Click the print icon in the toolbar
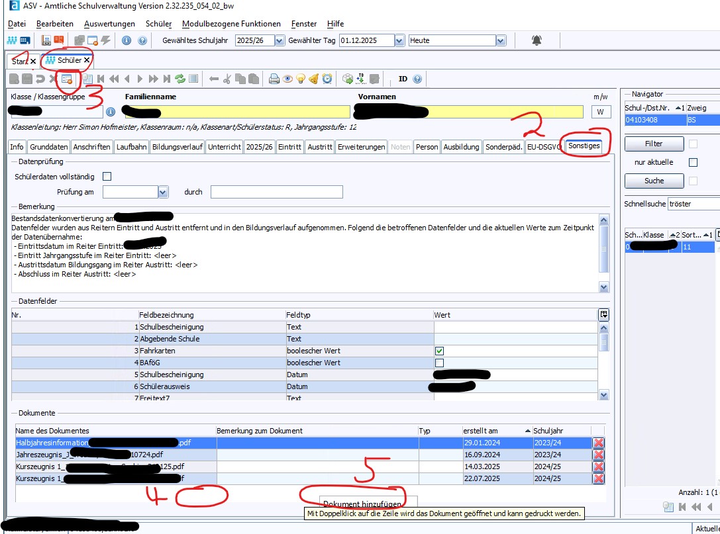Screen dimensions: 720x534 tap(274, 79)
